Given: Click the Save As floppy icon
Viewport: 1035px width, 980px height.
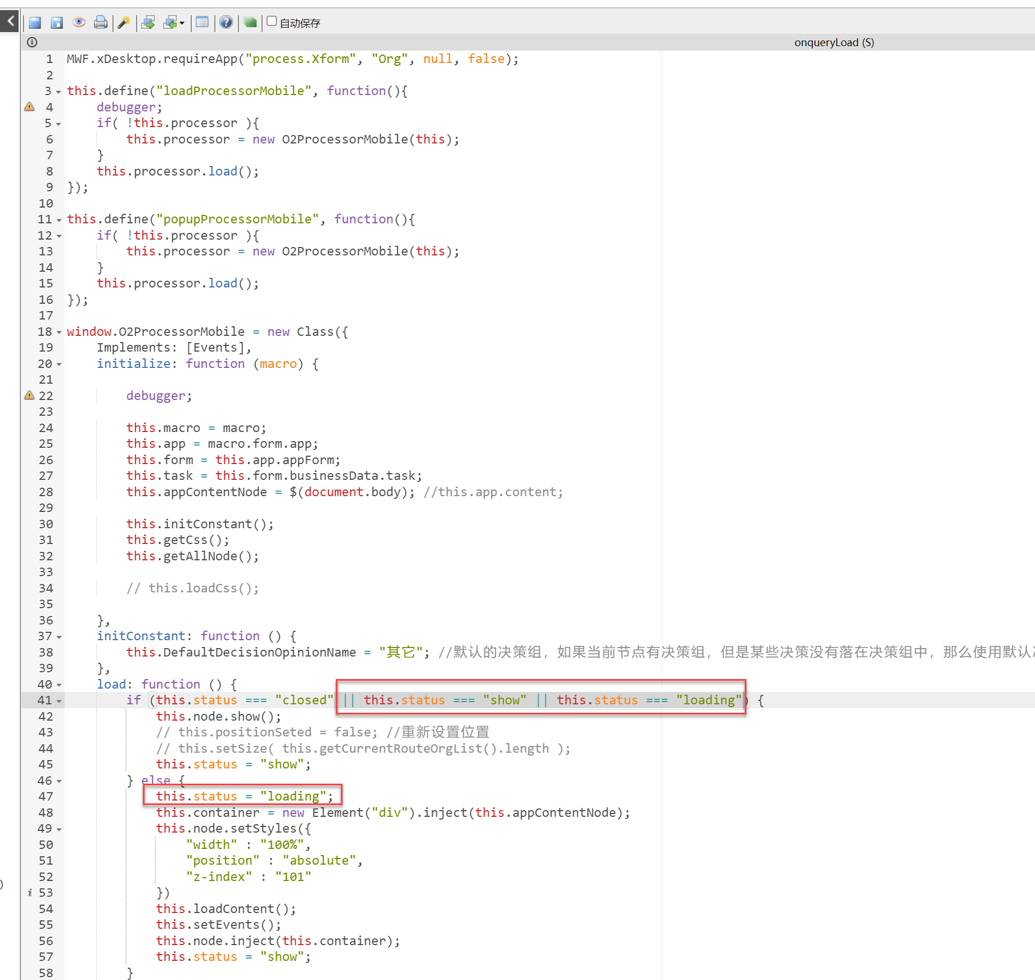Looking at the screenshot, I should (x=57, y=23).
